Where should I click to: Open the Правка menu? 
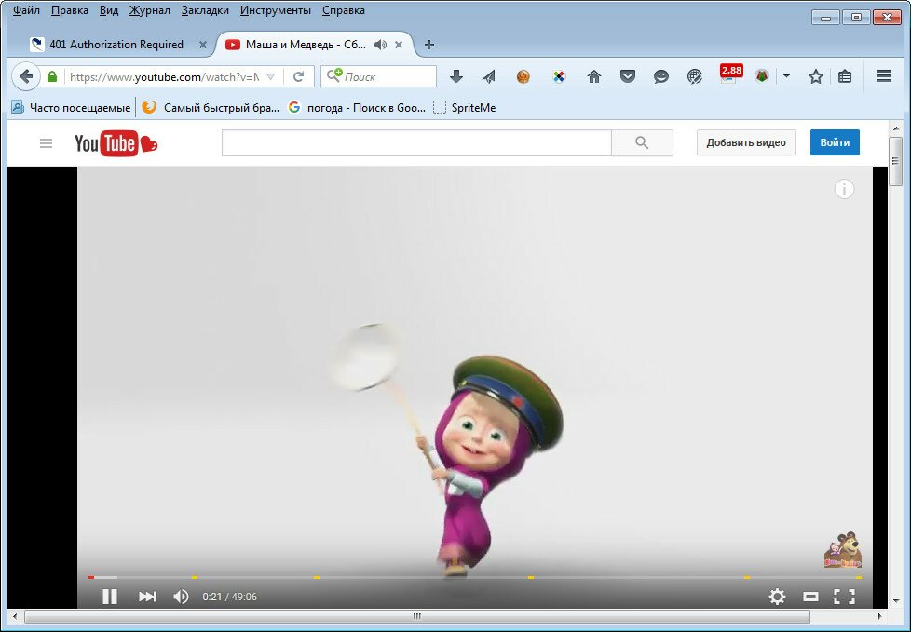click(x=70, y=10)
